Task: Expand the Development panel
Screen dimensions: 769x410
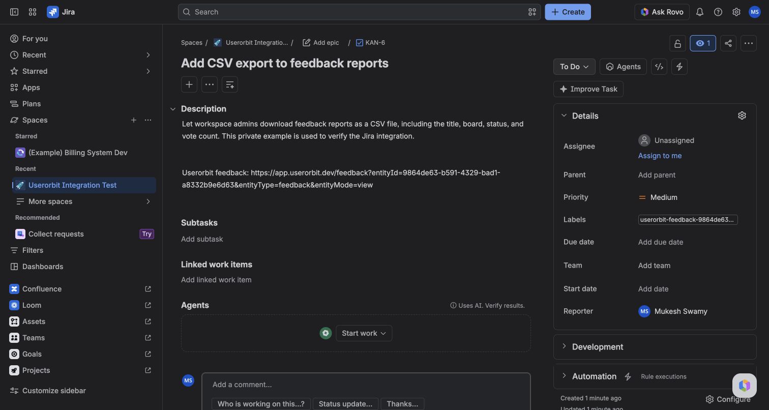Action: (564, 347)
